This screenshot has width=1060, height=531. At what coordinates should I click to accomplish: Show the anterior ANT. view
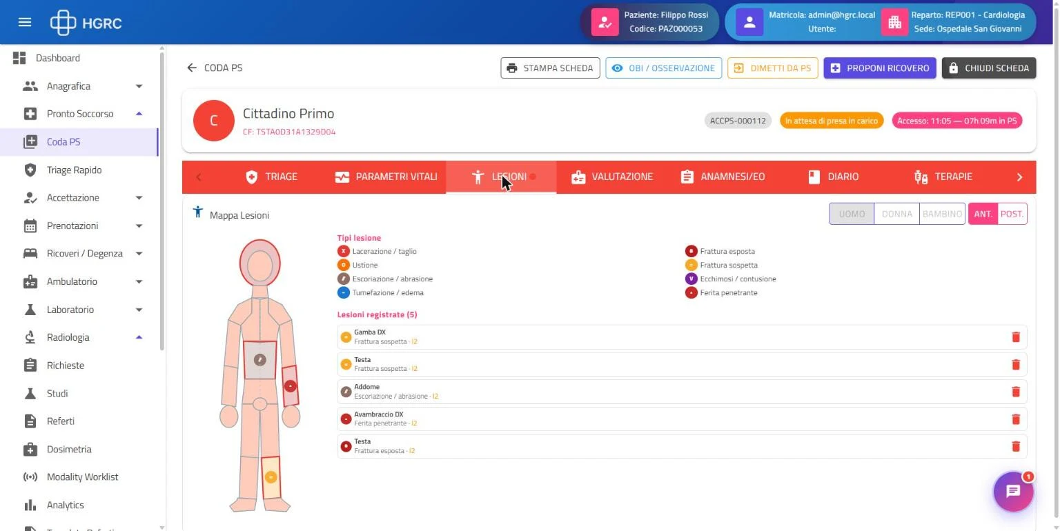[x=983, y=214]
